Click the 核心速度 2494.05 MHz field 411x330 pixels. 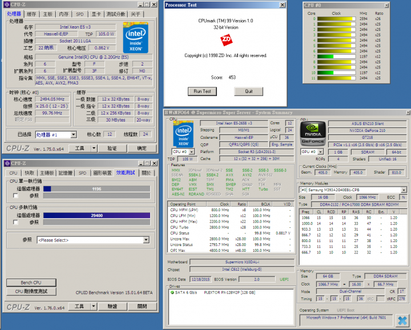[x=52, y=99]
